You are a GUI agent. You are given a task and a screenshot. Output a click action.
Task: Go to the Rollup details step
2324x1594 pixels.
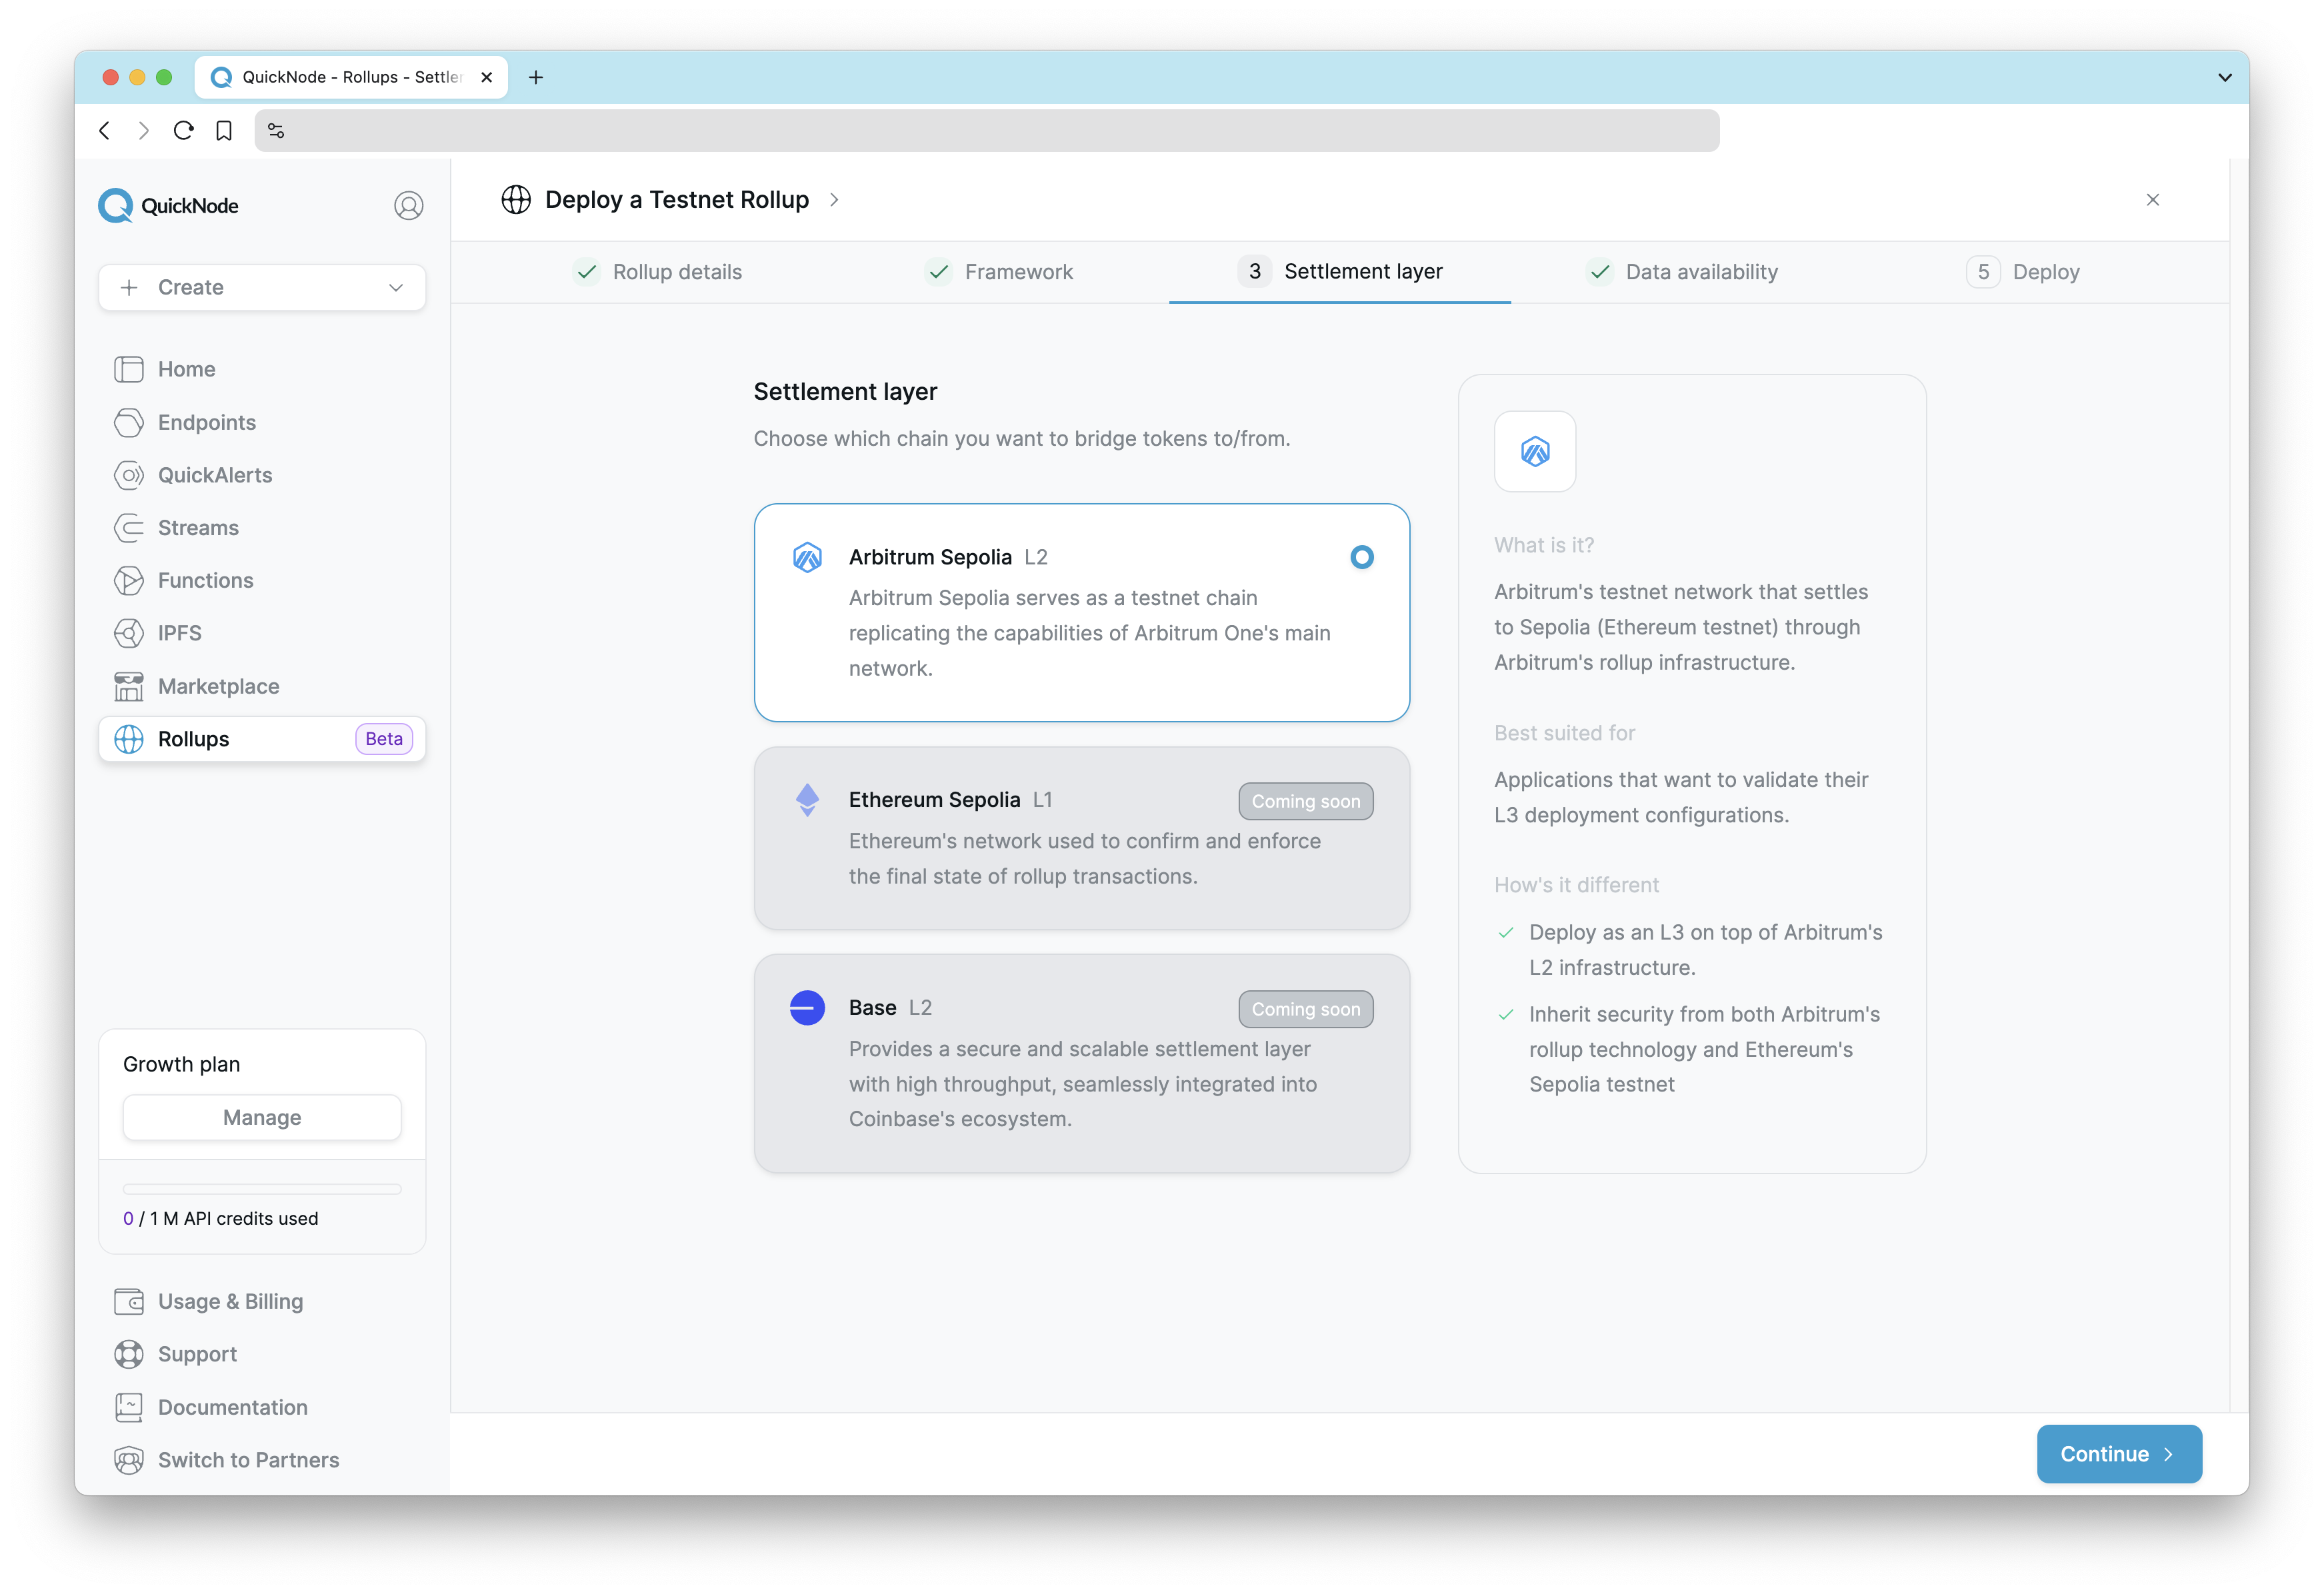[x=658, y=272]
